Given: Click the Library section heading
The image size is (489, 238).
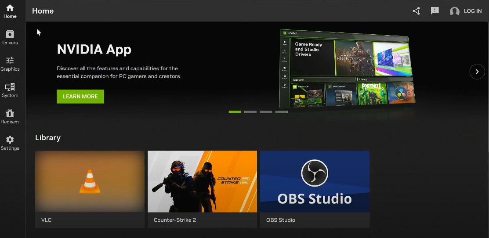Looking at the screenshot, I should point(48,137).
